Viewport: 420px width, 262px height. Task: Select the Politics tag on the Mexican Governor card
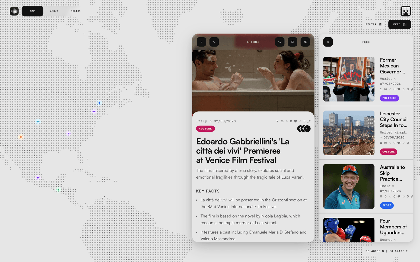pos(390,98)
